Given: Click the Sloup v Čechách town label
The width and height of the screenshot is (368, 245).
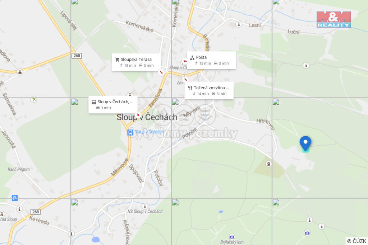Looking at the screenshot, I should 147,117.
